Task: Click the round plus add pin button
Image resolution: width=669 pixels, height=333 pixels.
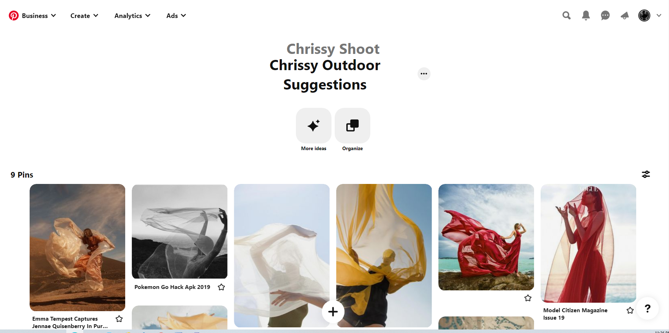Action: [333, 312]
